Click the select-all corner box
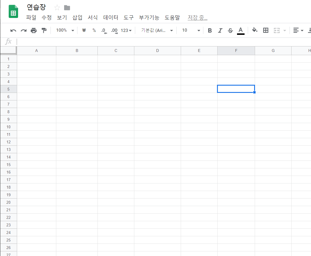 (x=8, y=51)
